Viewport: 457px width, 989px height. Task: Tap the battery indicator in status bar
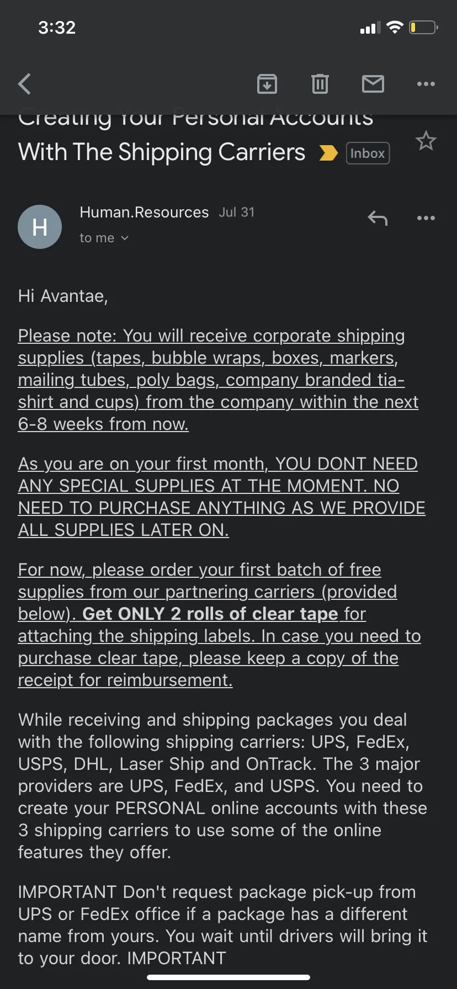coord(423,28)
